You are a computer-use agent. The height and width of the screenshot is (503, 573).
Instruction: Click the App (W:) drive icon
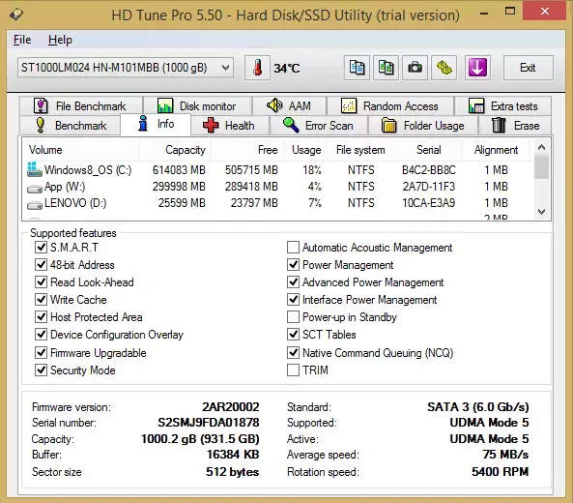point(35,189)
